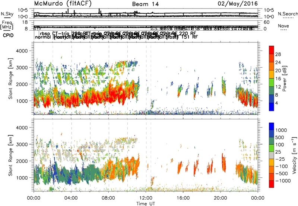The height and width of the screenshot is (206, 298).
Task: Click the 18 tick on frequency axis
Action: click(x=25, y=22)
